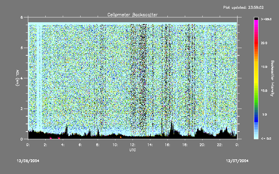Screen dimensions: 279x174
Task: Click the x-axis tick label '6:'
Action: tap(80, 145)
